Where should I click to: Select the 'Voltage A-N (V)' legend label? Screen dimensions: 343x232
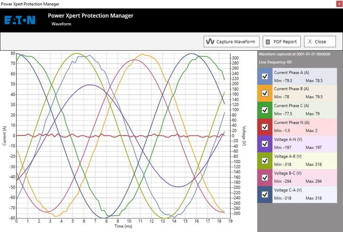(288, 139)
